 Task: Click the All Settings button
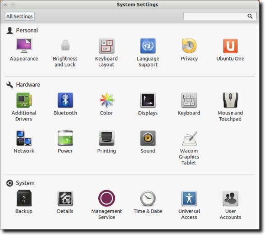20,16
